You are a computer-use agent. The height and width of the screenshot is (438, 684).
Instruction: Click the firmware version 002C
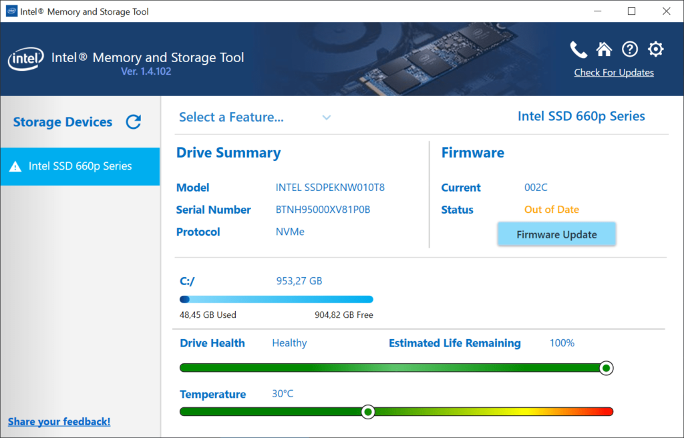(x=536, y=188)
